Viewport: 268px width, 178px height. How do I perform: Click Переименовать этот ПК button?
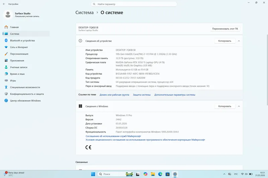(225, 29)
